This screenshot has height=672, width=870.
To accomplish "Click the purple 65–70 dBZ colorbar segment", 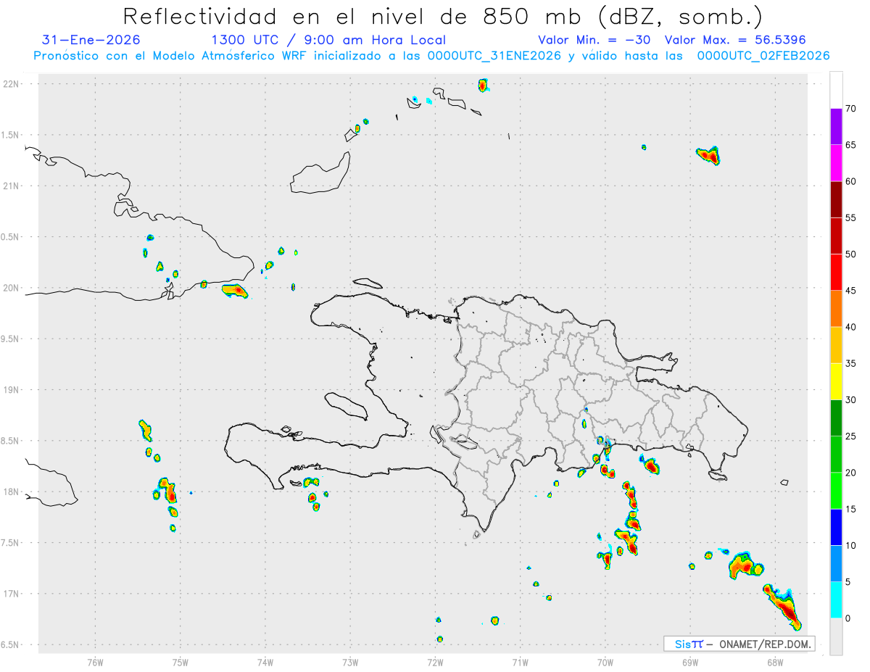I will [x=836, y=127].
